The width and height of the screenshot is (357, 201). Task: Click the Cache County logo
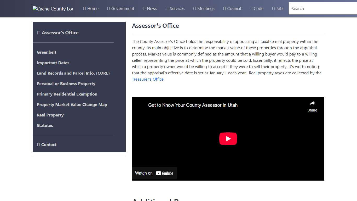(53, 9)
